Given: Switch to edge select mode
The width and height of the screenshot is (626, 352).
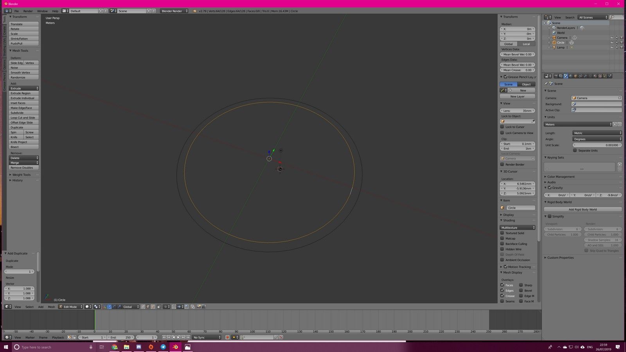Looking at the screenshot, I should 148,307.
